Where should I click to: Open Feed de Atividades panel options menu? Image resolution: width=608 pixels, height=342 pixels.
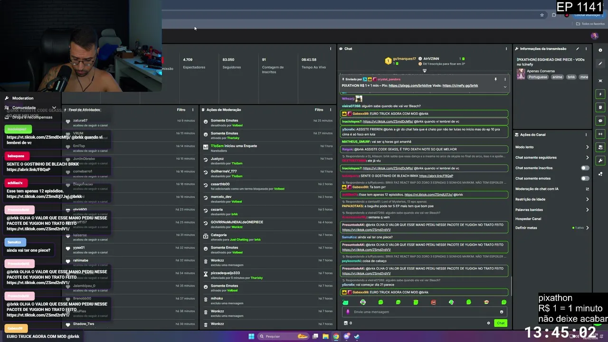(192, 110)
